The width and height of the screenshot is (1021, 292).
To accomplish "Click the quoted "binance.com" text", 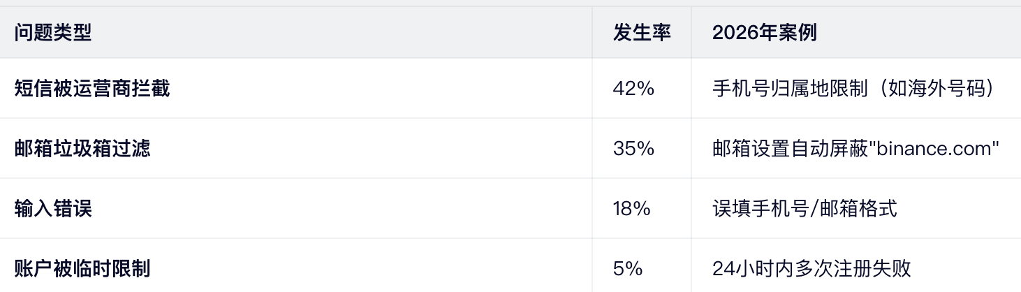I will (933, 148).
